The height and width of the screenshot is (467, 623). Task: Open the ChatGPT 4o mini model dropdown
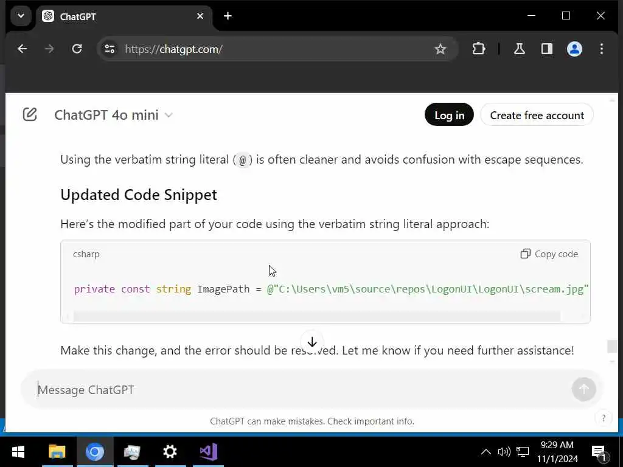[x=113, y=115]
